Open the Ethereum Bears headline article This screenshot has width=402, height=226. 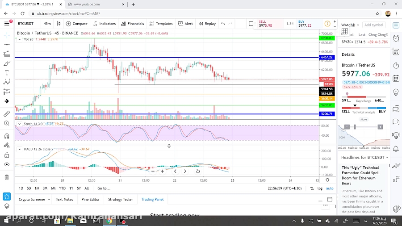click(x=360, y=175)
